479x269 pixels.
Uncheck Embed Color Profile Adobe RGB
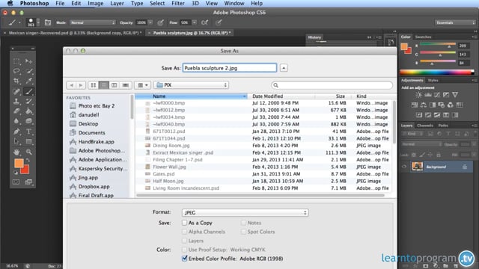pos(184,259)
